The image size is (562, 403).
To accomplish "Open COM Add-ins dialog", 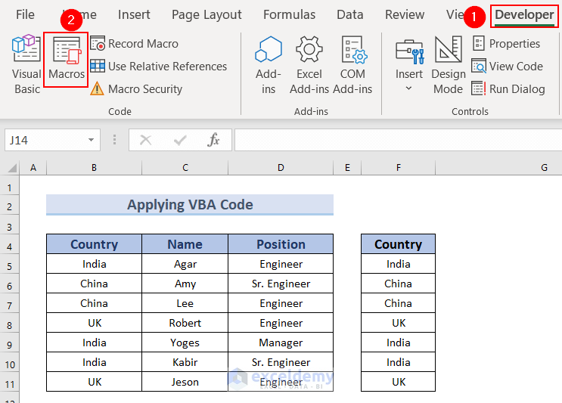I will point(352,66).
